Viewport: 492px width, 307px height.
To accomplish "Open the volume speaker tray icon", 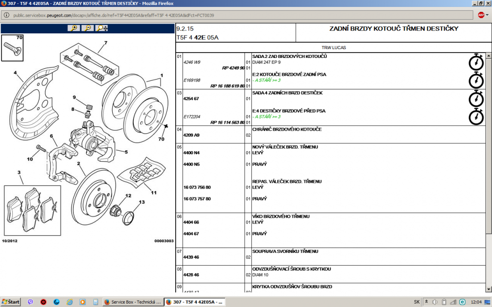I will point(435,302).
